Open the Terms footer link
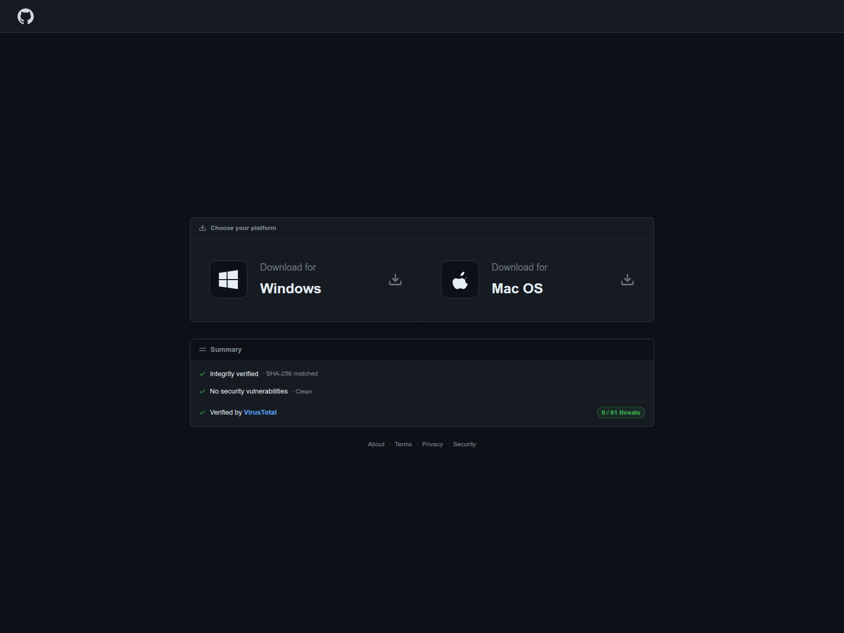The height and width of the screenshot is (633, 844). pyautogui.click(x=403, y=444)
